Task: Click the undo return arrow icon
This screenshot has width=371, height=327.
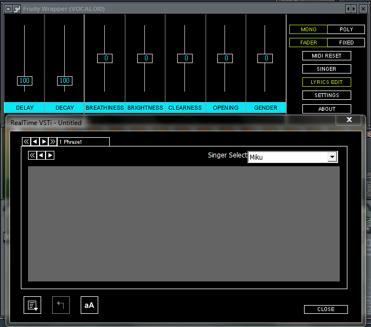Action: tap(61, 305)
